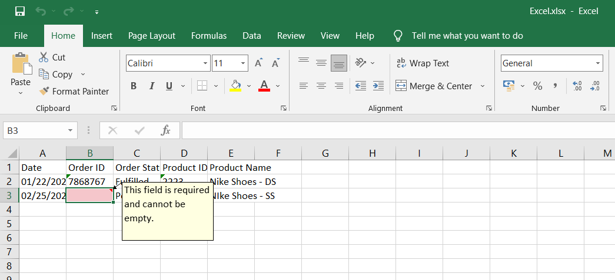615x280 pixels.
Task: Toggle Italic formatting
Action: [x=151, y=86]
